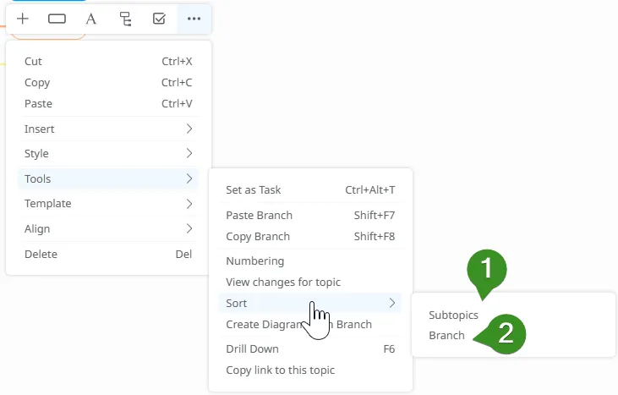Screen dimensions: 618x395
Task: Open the three-dots more options icon
Action: [x=194, y=19]
